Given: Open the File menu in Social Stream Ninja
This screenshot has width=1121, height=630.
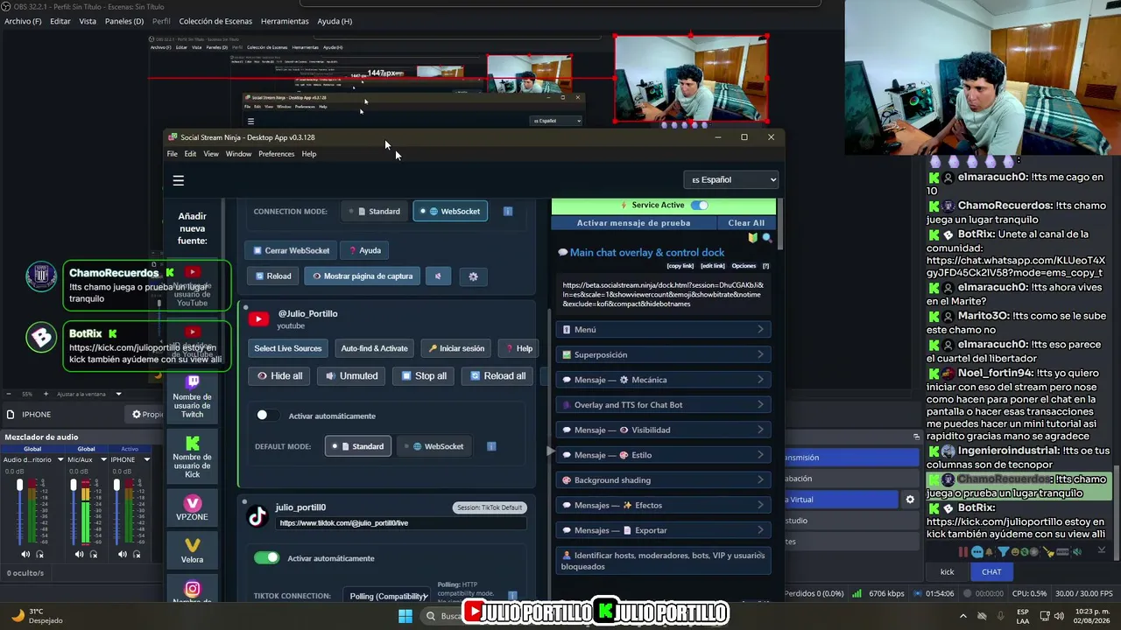Looking at the screenshot, I should pyautogui.click(x=173, y=154).
